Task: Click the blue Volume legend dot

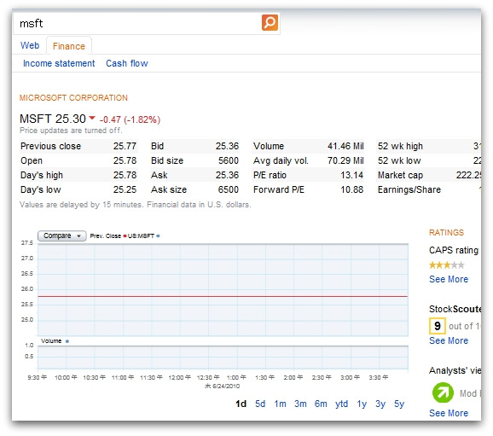Action: coord(67,341)
